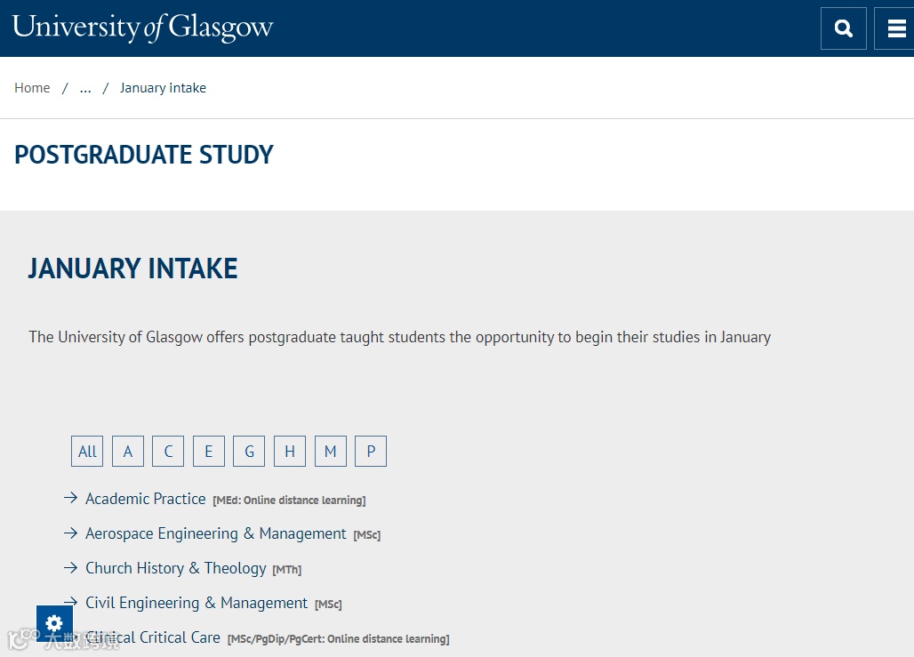Filter courses by letter E
The height and width of the screenshot is (657, 914).
(209, 452)
